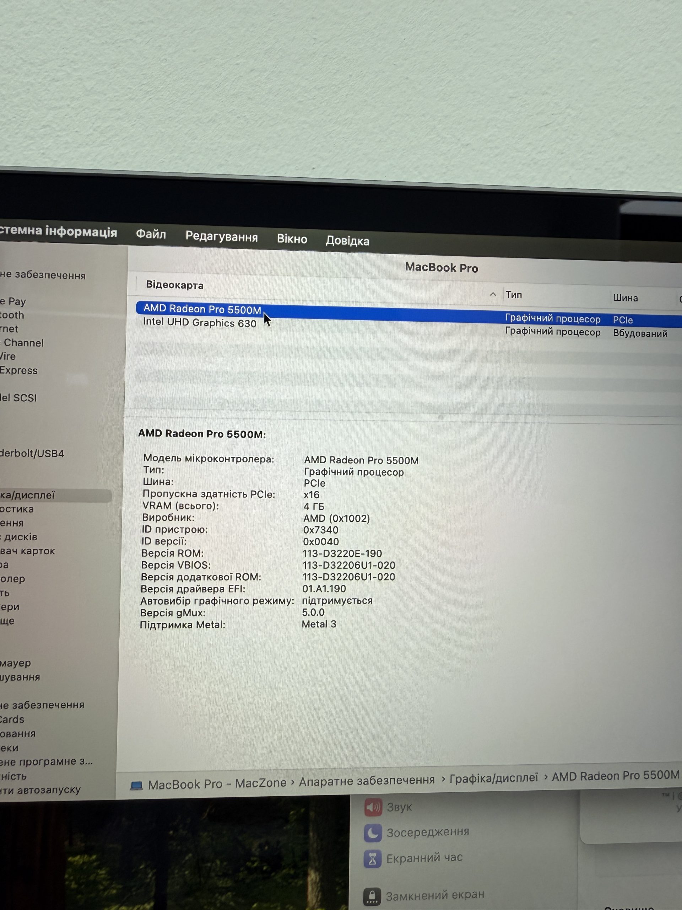Select Графіка/дисплеї in path bar
This screenshot has width=682, height=910.
(494, 777)
